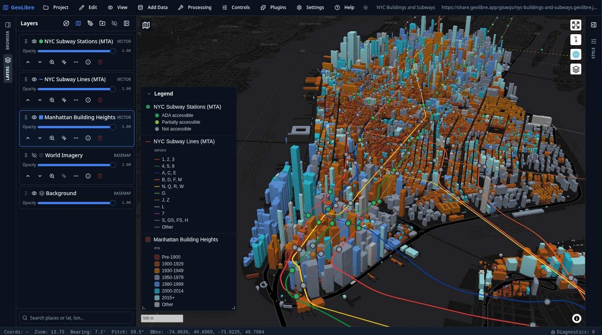The width and height of the screenshot is (602, 335).
Task: Open the geolibre share URL link
Action: coord(519,8)
